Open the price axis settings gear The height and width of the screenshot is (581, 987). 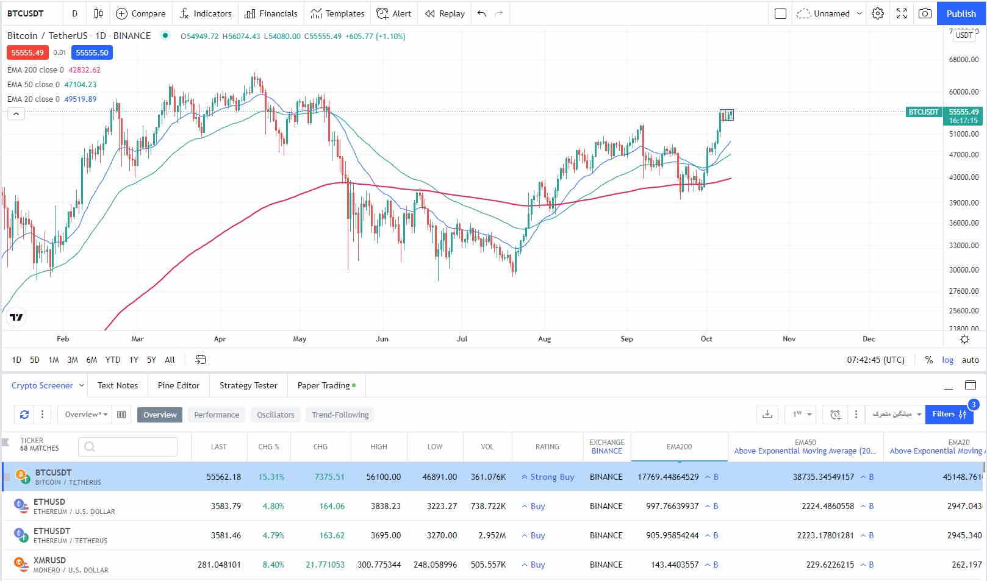click(x=964, y=339)
